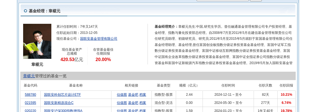Click 82天 tenure days cell
This screenshot has width=316, height=112.
pos(265,95)
